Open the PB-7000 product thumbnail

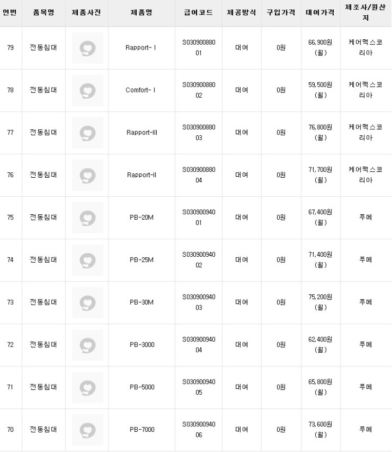point(87,430)
